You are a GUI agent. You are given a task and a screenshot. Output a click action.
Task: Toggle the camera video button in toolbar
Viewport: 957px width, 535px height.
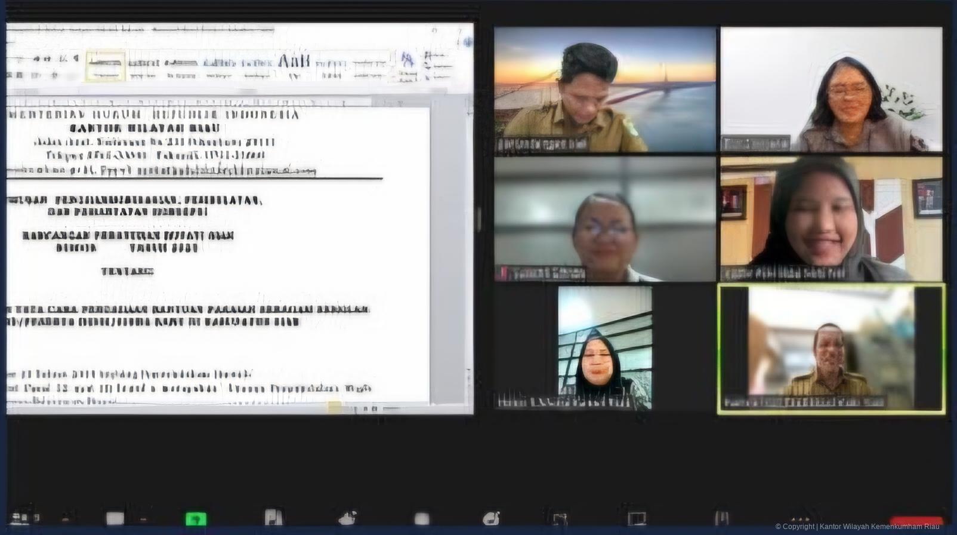115,518
